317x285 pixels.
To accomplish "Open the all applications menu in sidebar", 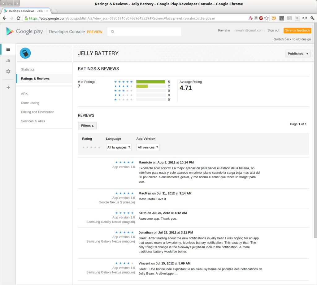I will click(8, 49).
